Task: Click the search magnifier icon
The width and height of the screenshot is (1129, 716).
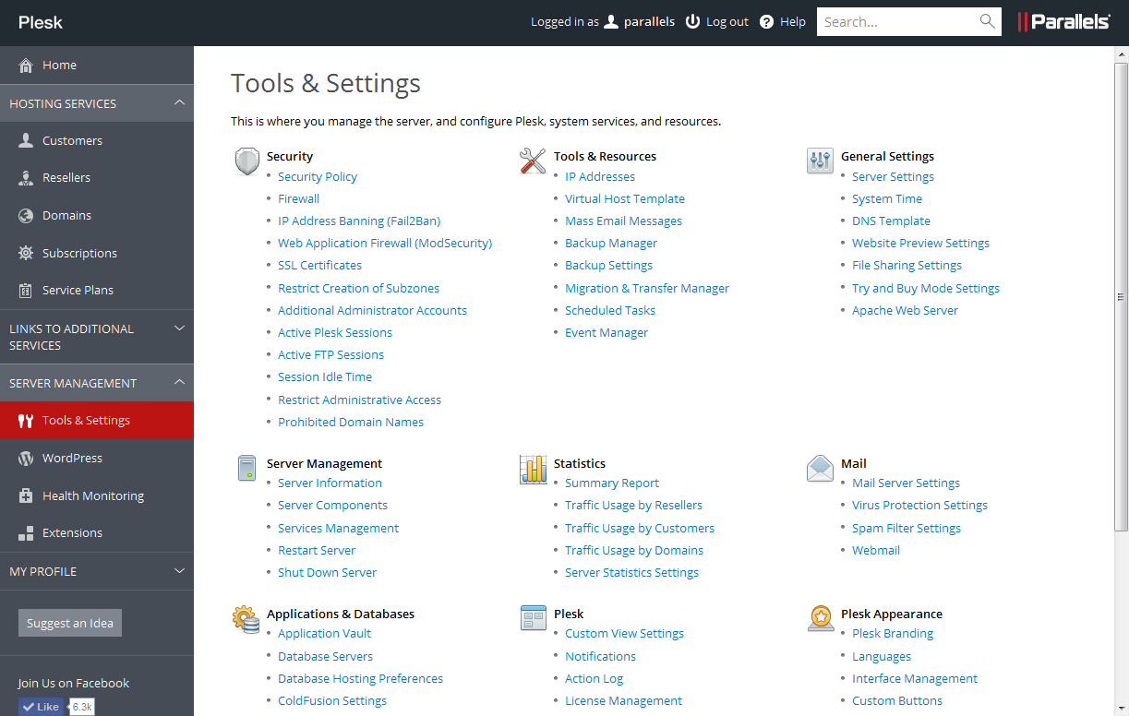Action: pos(988,21)
